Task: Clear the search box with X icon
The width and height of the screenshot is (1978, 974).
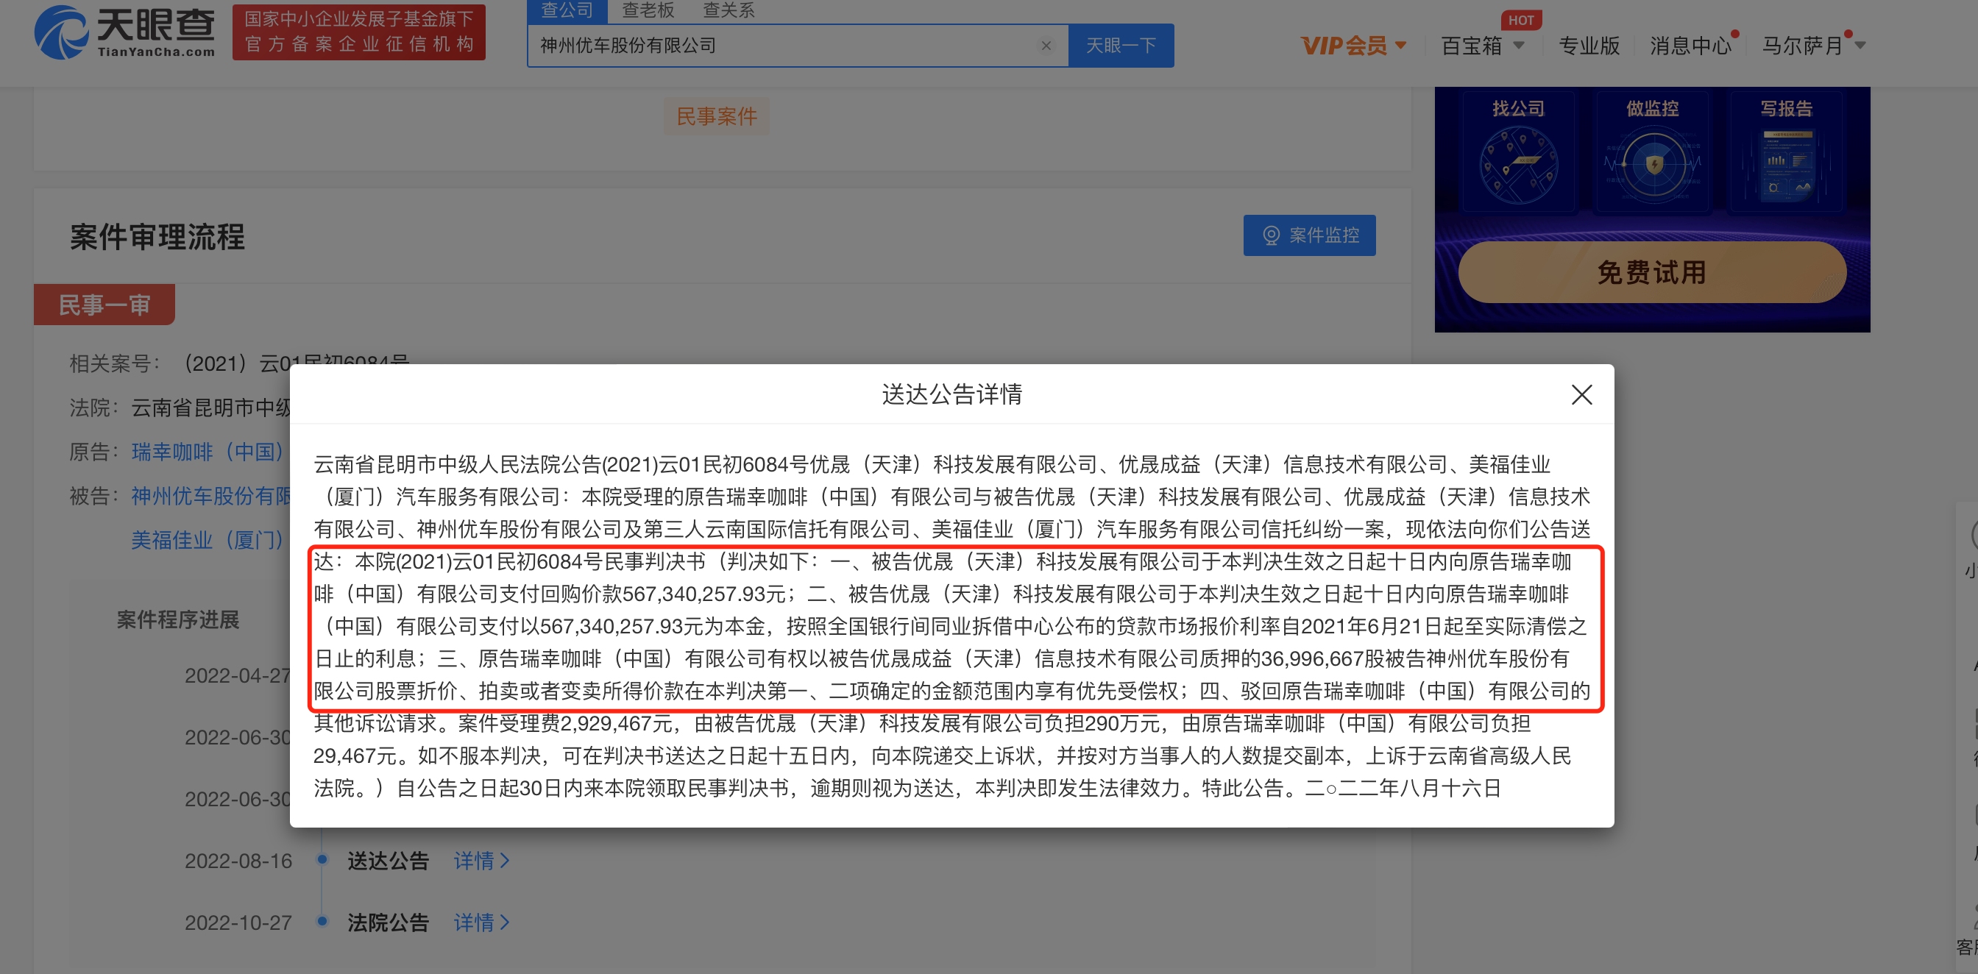Action: [1046, 46]
